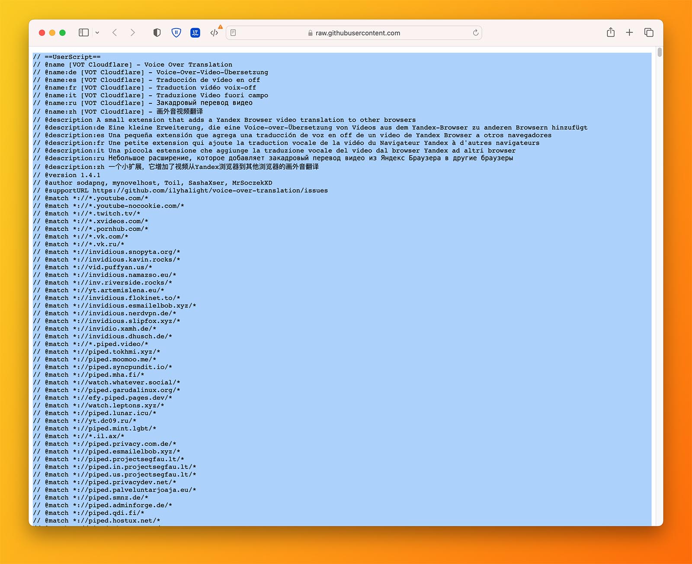Viewport: 692px width, 564px height.
Task: Focus the raw.githubusercontent.com address field
Action: (x=354, y=33)
